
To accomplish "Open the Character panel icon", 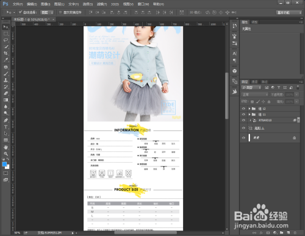I will [234, 54].
